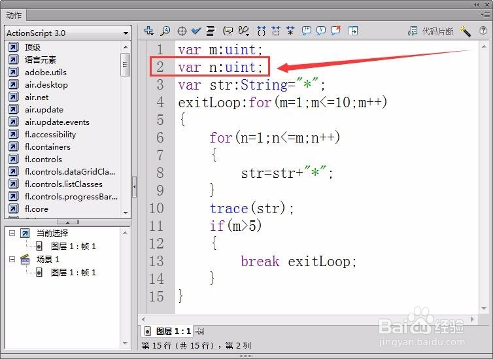Click the package icon beside adobe.utils
493x359 pixels.
point(14,73)
